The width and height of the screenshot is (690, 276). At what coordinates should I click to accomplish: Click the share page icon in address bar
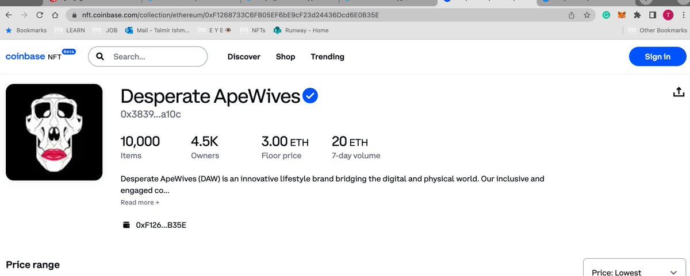pos(572,15)
